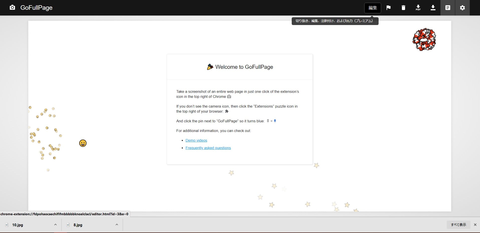Click the GoFullPage camera logo icon
480x233 pixels.
click(12, 8)
